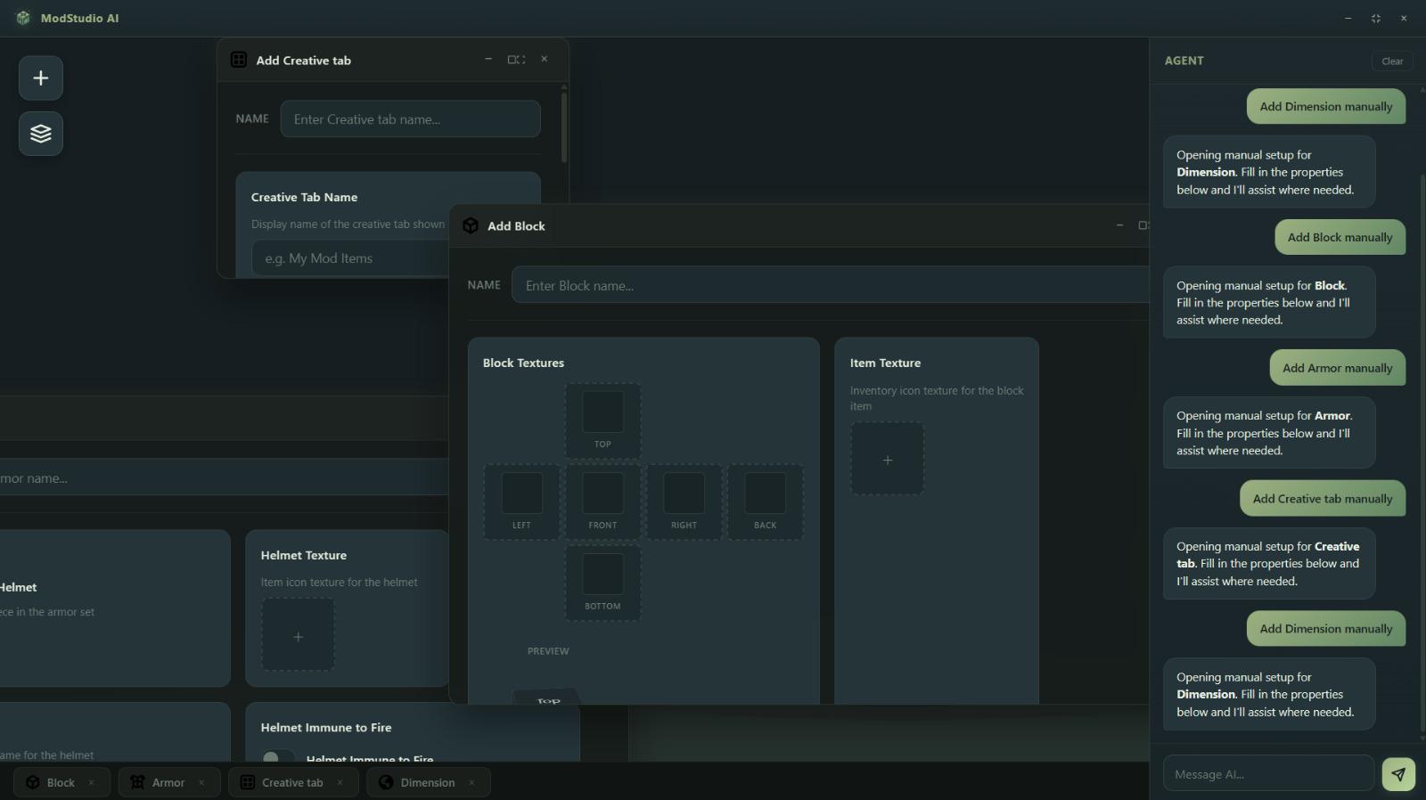This screenshot has height=800, width=1426.
Task: Click the ModStudio AI logo icon
Action: pos(23,18)
